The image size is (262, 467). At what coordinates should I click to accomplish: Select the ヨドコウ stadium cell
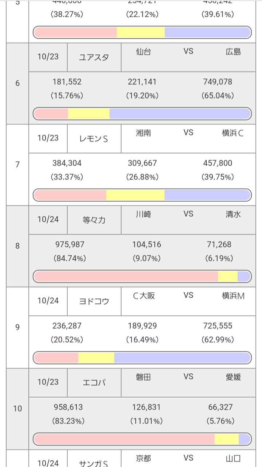point(94,301)
